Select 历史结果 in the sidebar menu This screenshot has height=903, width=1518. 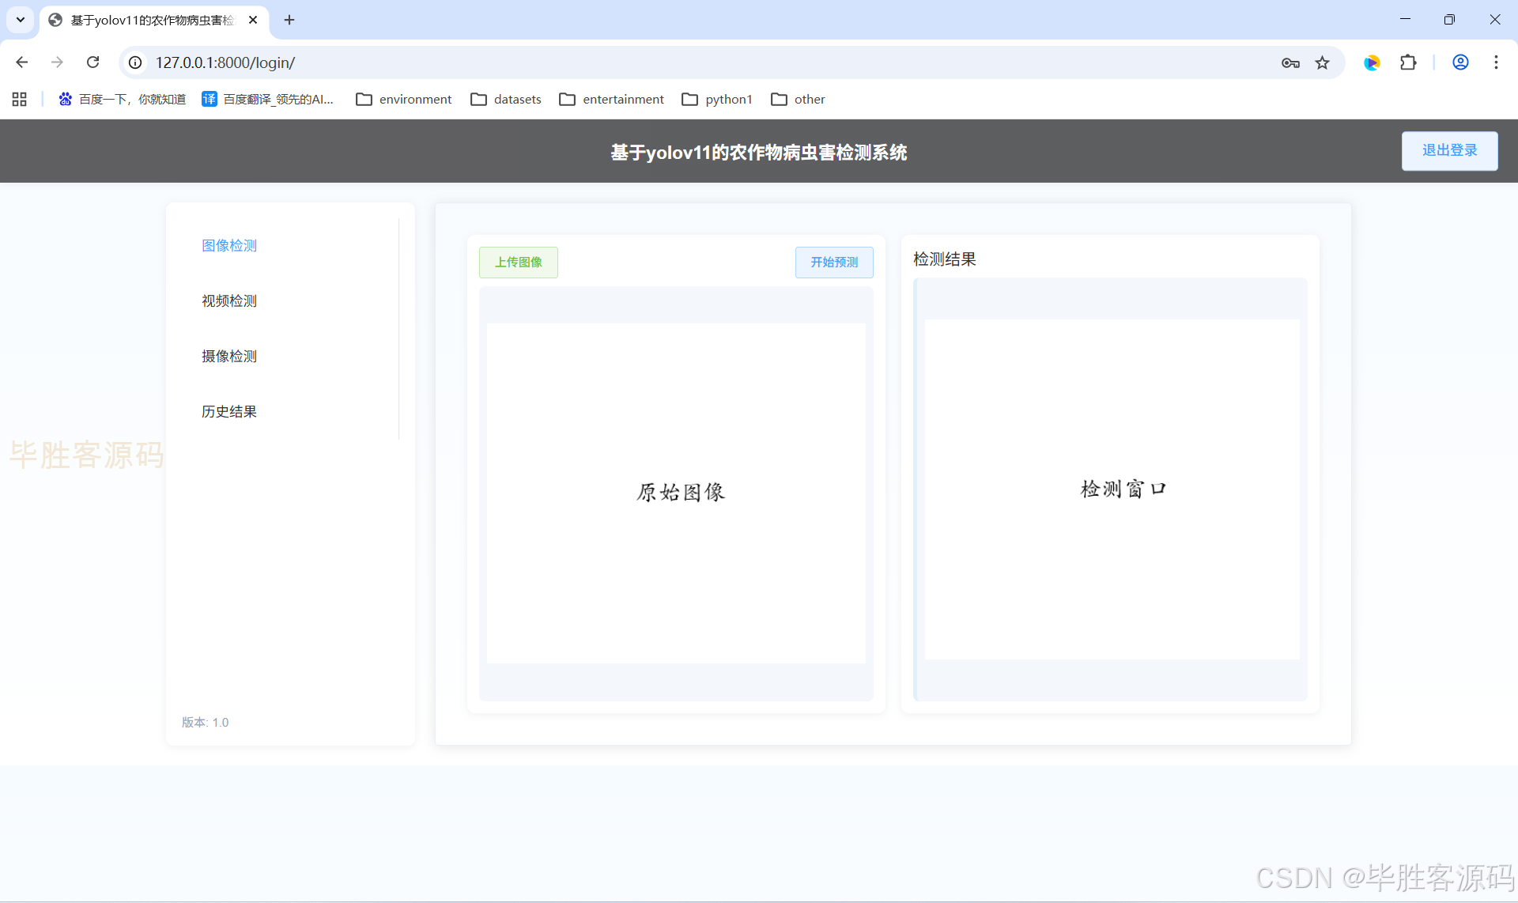pos(229,411)
